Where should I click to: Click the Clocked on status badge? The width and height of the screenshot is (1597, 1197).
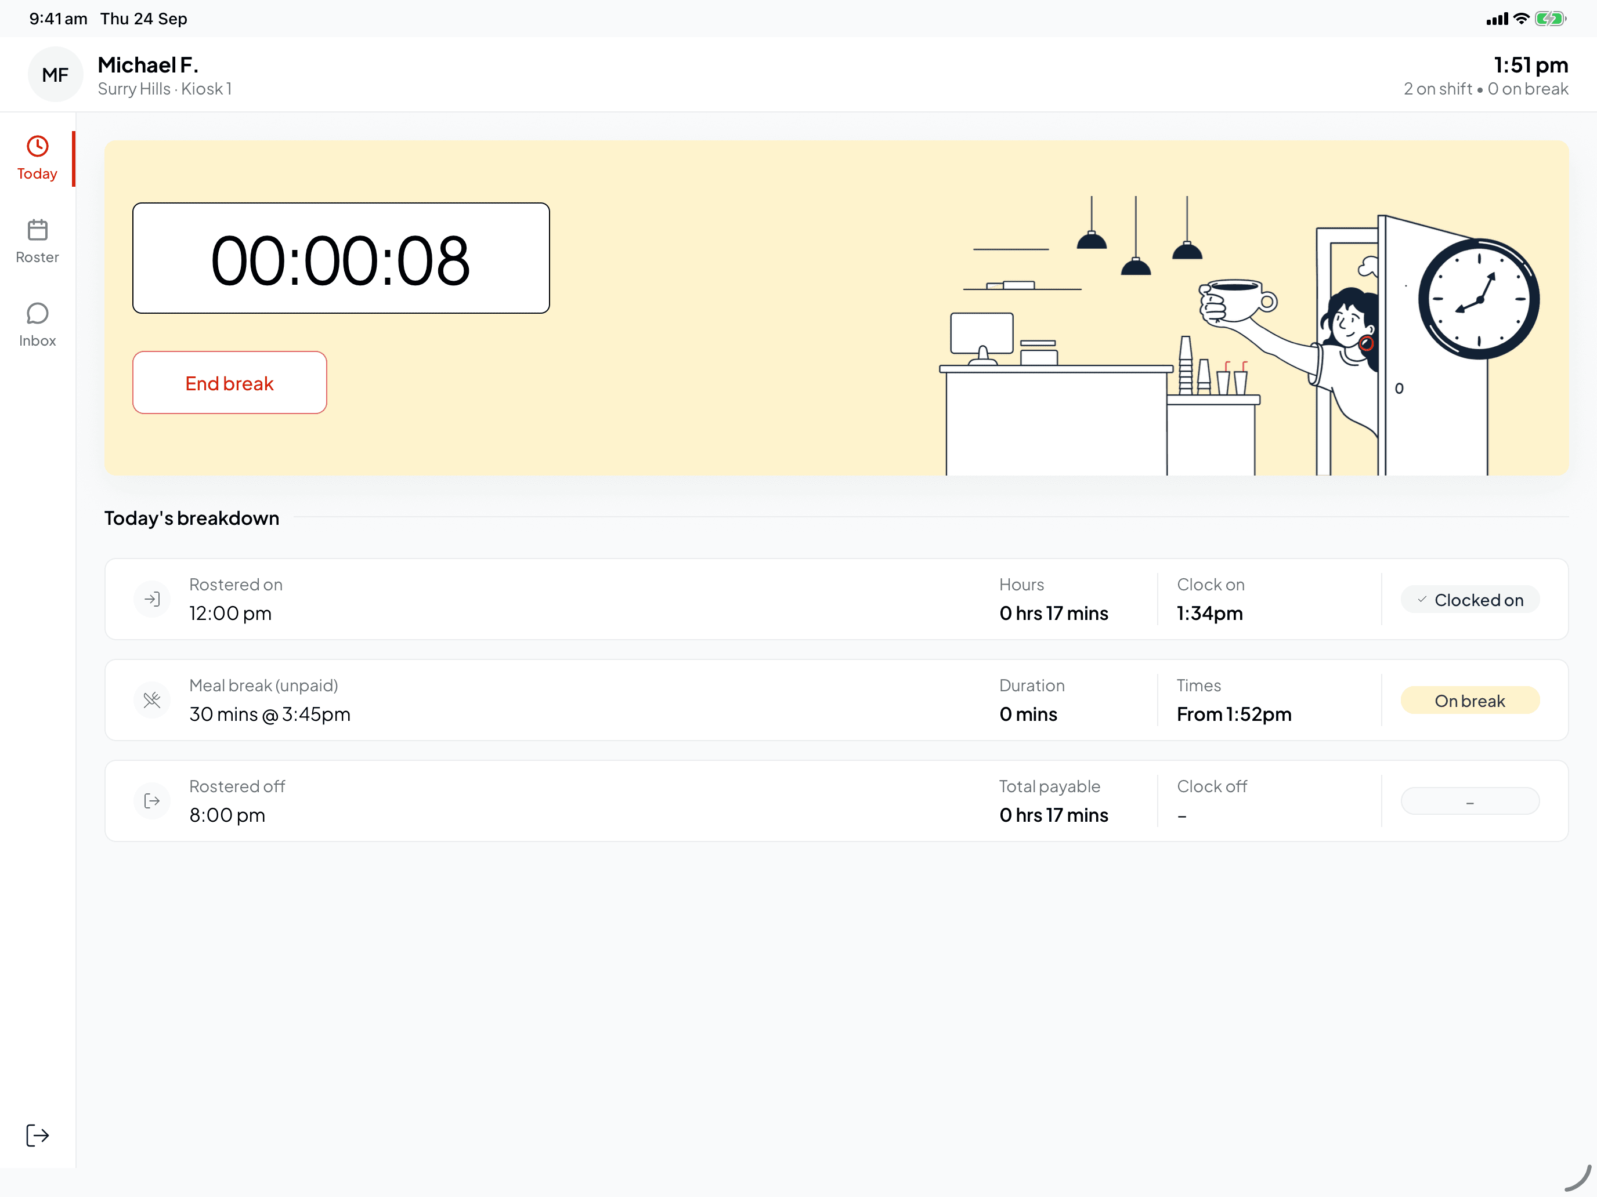pos(1470,600)
